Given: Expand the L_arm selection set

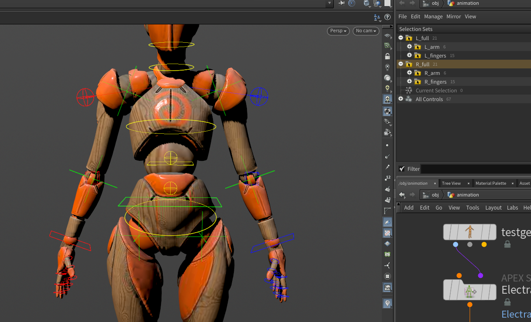Looking at the screenshot, I should tap(409, 47).
